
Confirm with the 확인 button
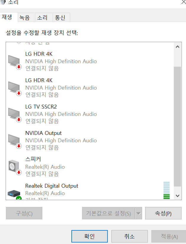tap(89, 236)
